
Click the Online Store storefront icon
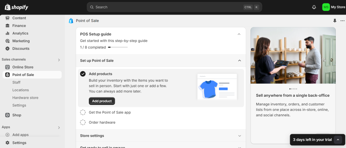pyautogui.click(x=7, y=67)
